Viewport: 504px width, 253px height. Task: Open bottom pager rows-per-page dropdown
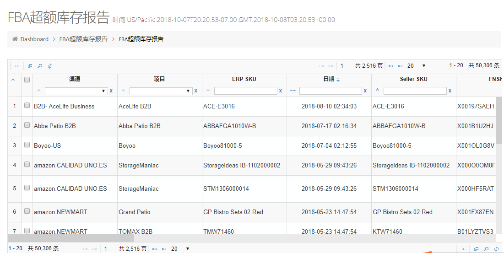point(180,249)
